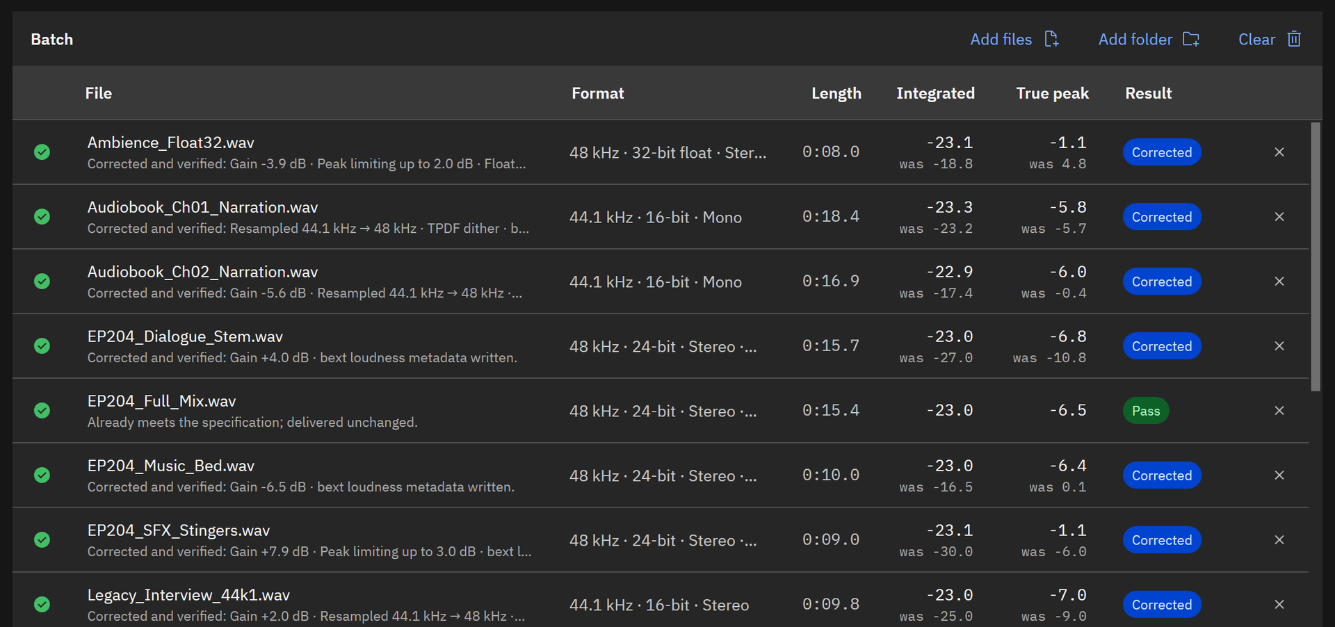1335x627 pixels.
Task: Click the Add files link
Action: [1001, 40]
